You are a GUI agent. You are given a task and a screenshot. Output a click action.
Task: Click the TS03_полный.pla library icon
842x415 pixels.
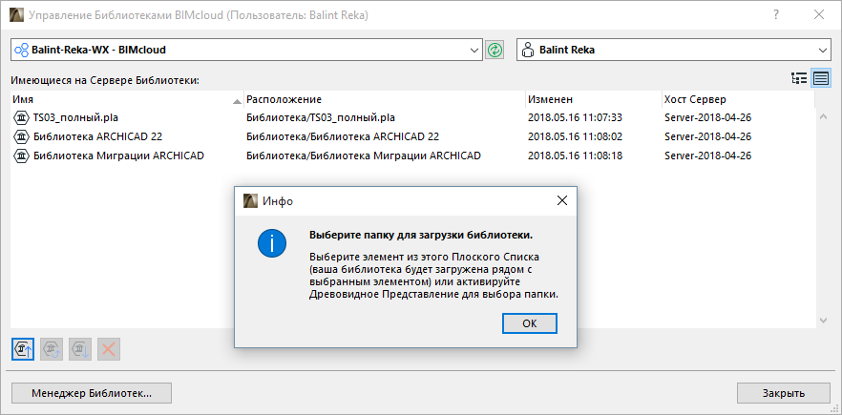(22, 117)
